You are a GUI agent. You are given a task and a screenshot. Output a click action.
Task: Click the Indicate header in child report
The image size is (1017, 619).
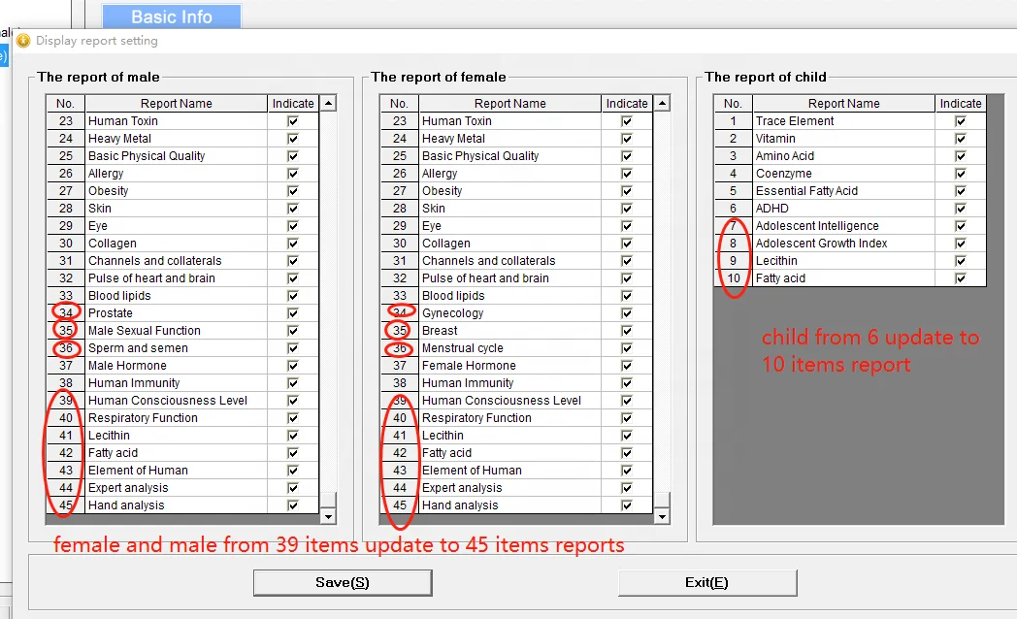[x=960, y=103]
